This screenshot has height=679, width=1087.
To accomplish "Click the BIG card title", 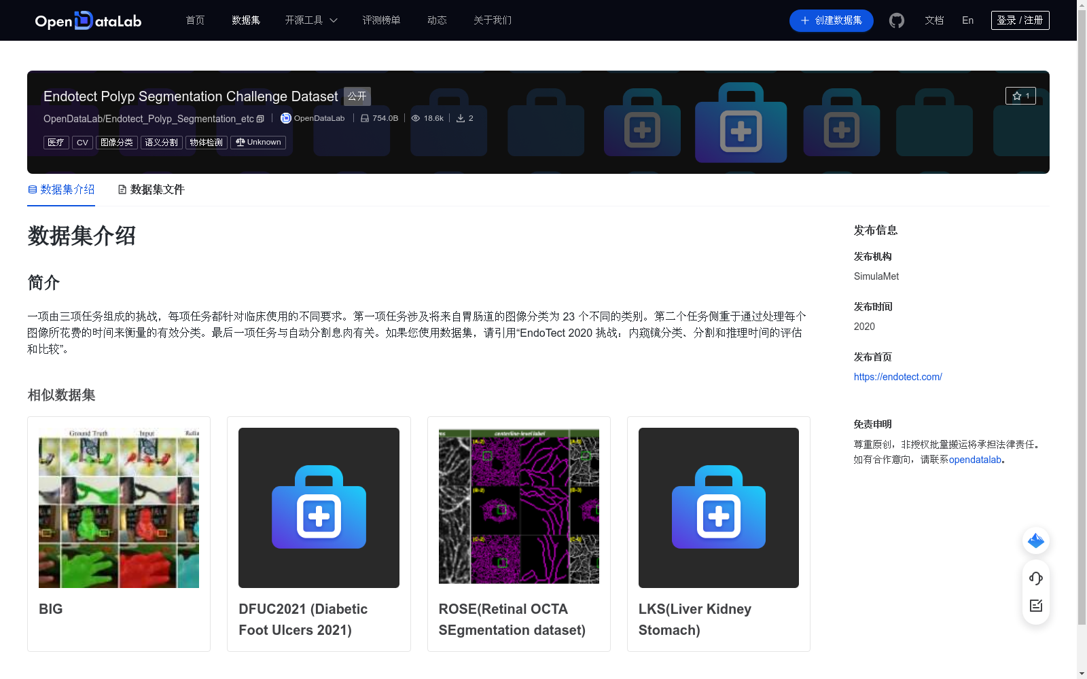I will [51, 609].
